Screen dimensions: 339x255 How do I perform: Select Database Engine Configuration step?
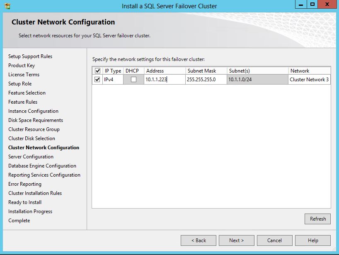pyautogui.click(x=42, y=166)
